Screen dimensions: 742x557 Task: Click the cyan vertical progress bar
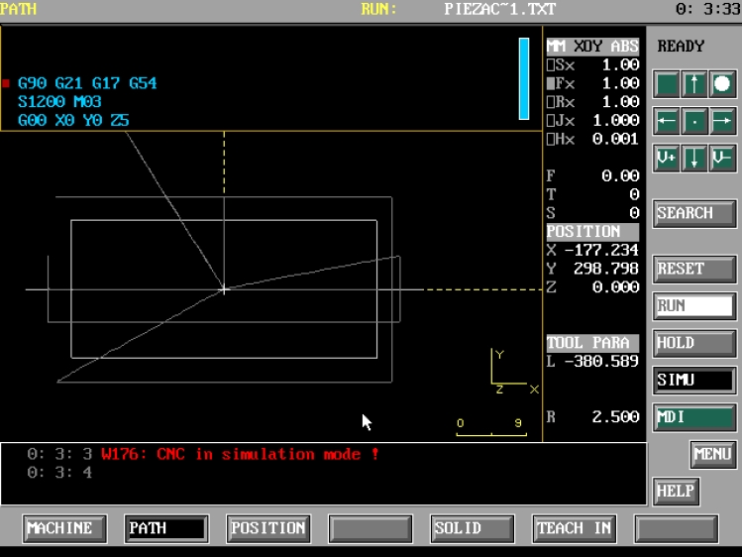[524, 78]
